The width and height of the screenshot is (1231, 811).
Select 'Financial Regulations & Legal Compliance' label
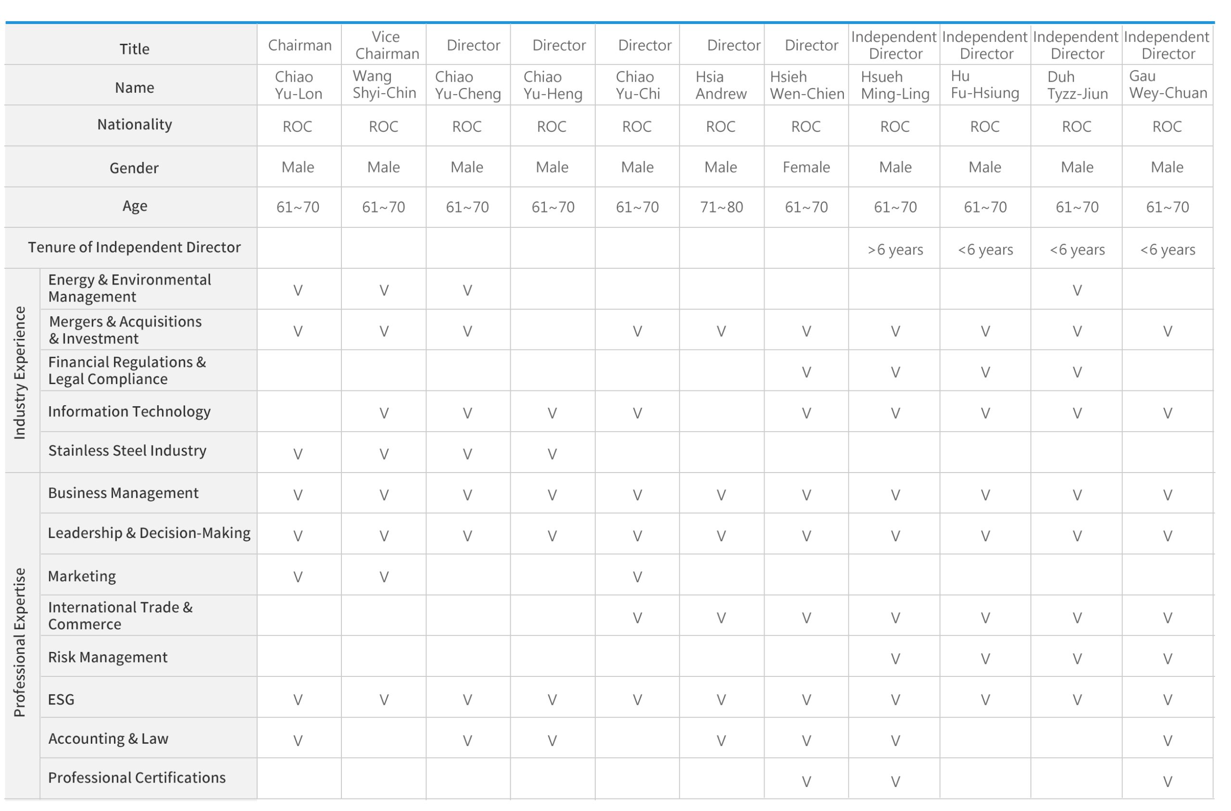coord(127,370)
